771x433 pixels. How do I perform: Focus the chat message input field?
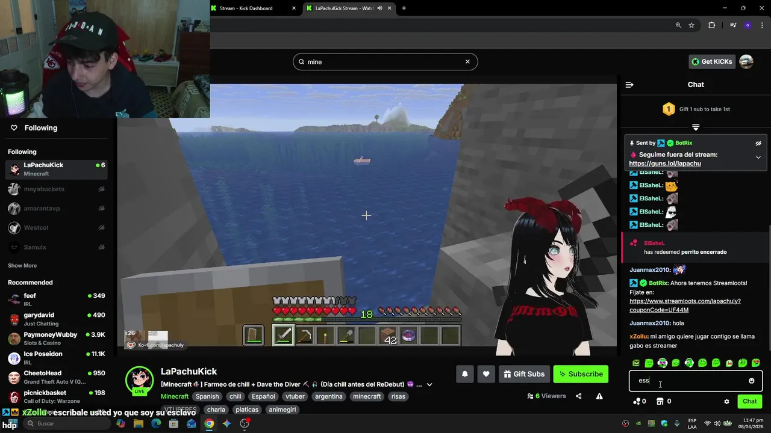(696, 381)
